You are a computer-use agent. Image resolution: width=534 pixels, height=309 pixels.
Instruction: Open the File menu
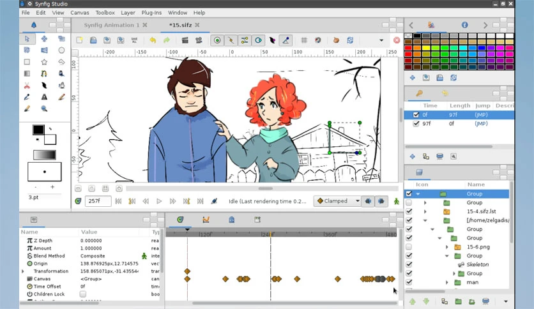tap(26, 13)
